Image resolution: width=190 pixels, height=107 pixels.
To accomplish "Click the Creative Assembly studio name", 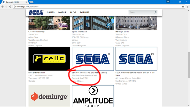I will [36, 32].
